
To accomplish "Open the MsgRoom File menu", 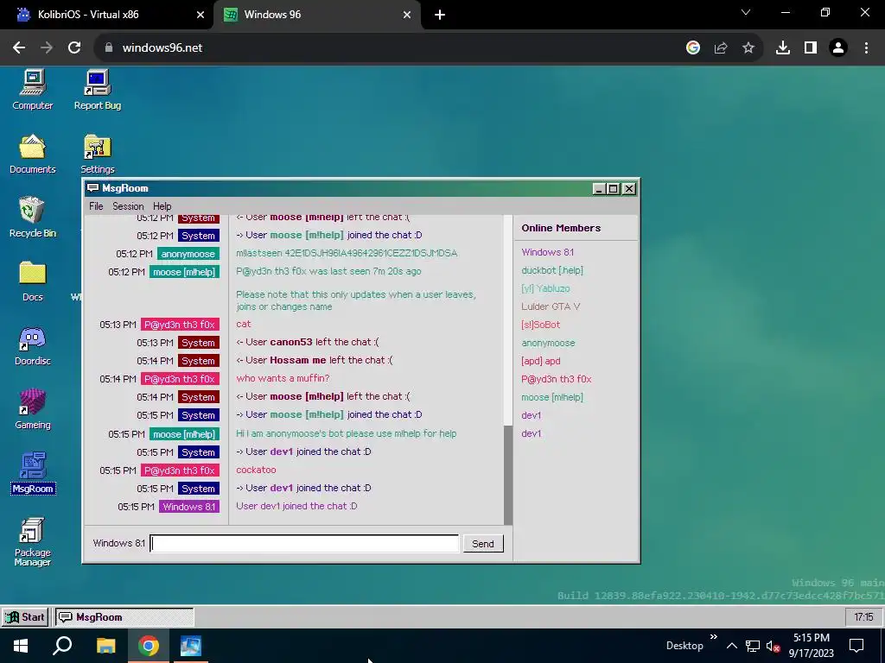I will [96, 205].
